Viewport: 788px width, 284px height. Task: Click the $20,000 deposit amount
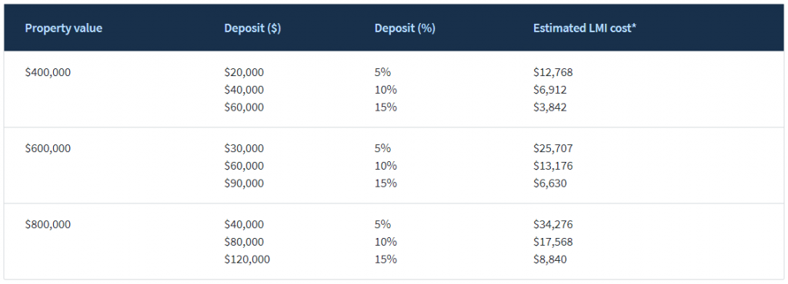coord(244,72)
